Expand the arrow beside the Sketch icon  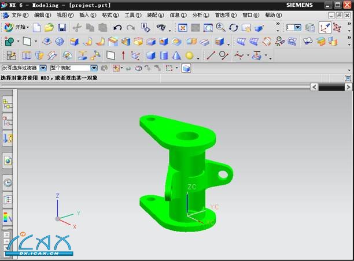click(18, 42)
